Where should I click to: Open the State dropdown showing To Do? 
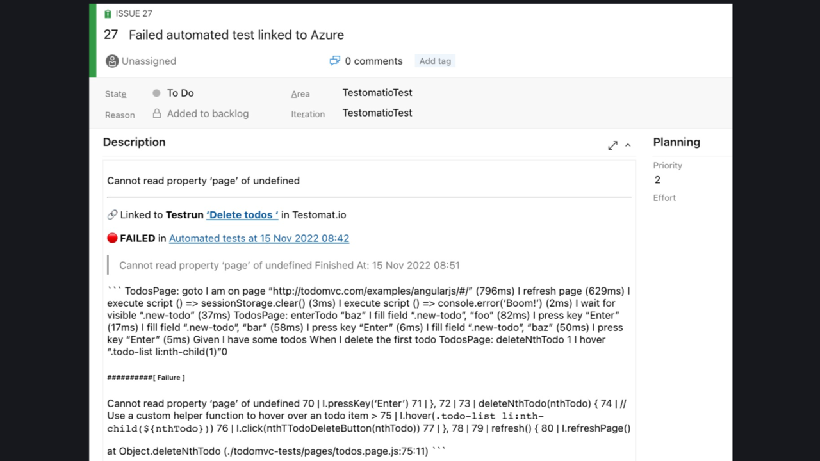point(181,93)
